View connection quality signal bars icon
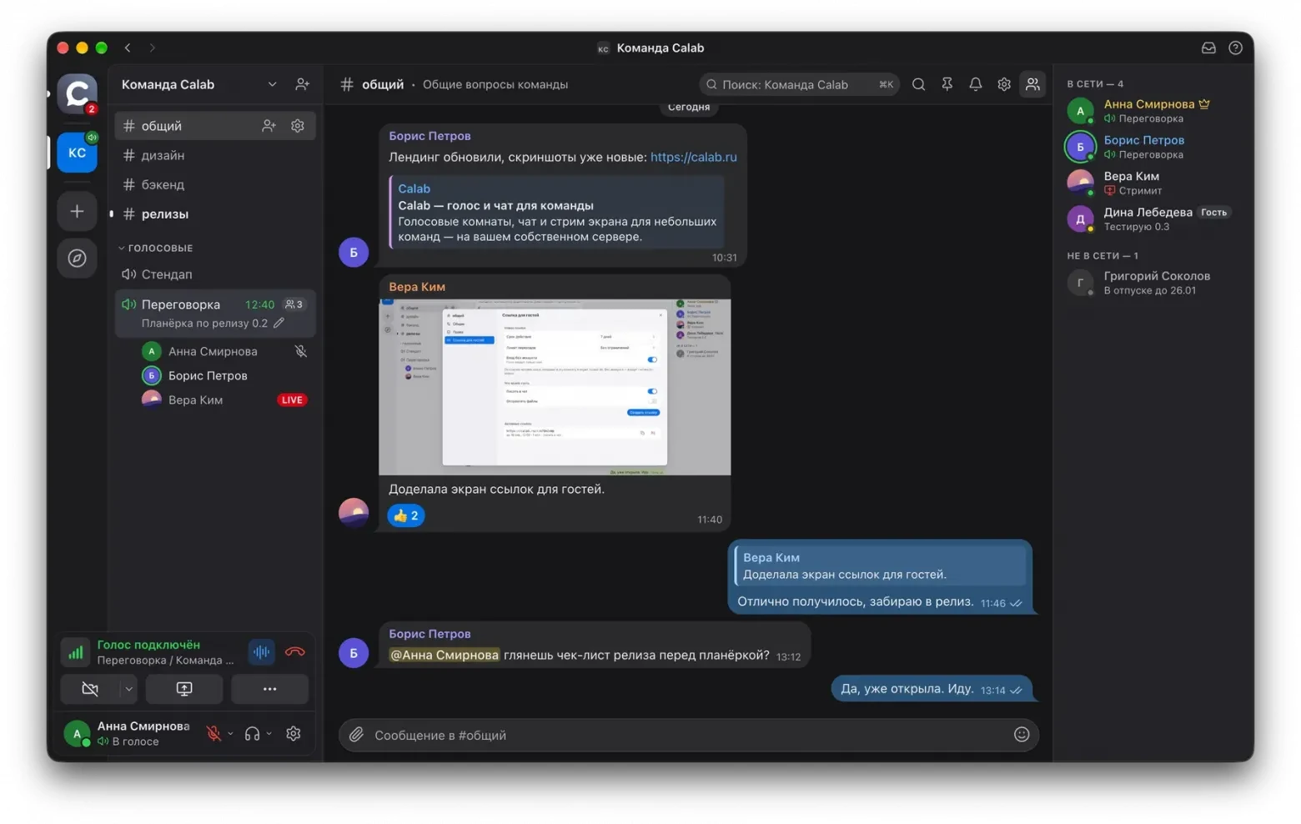Screen dimensions: 1301x824 click(76, 652)
